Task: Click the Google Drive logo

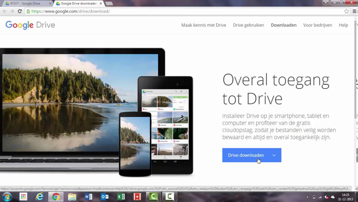Action: 30,25
